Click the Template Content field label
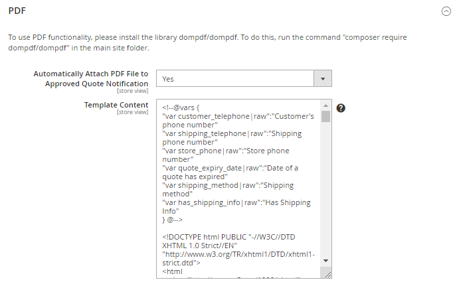 (x=116, y=105)
